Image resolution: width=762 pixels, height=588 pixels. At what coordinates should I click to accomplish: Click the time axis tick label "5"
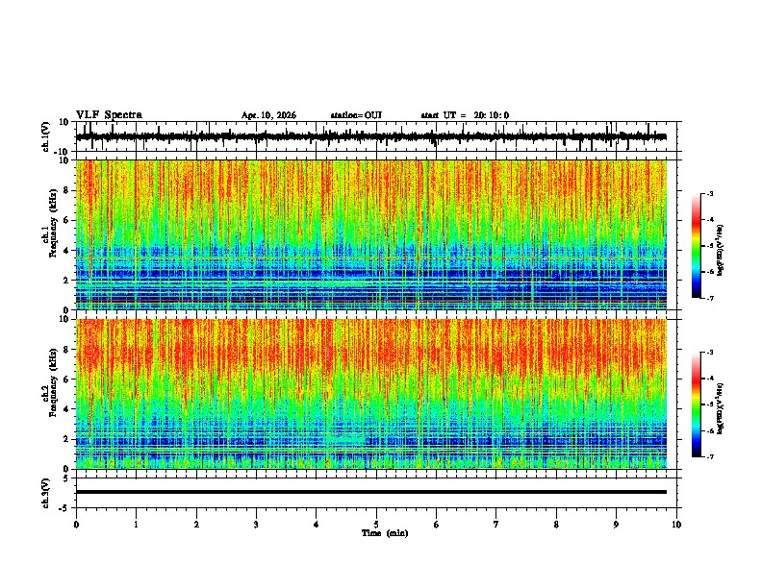pyautogui.click(x=376, y=525)
